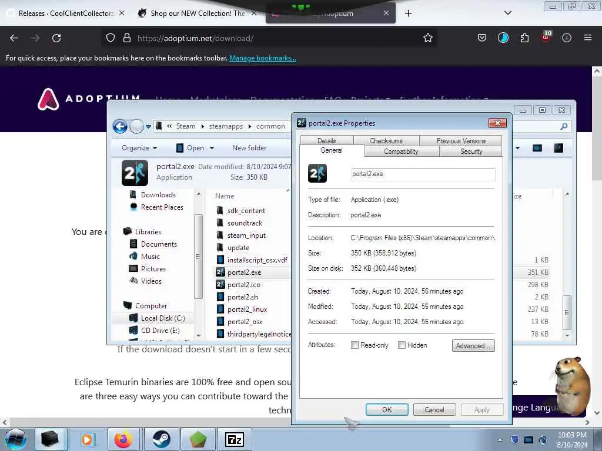
Task: Open the Previous Versions tab
Action: (461, 141)
